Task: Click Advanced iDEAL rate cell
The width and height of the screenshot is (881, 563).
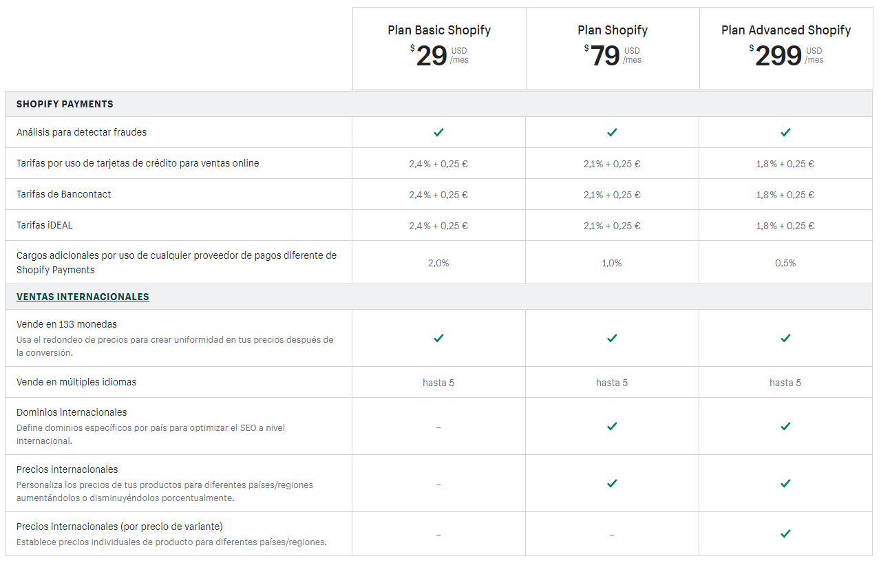Action: [x=785, y=226]
